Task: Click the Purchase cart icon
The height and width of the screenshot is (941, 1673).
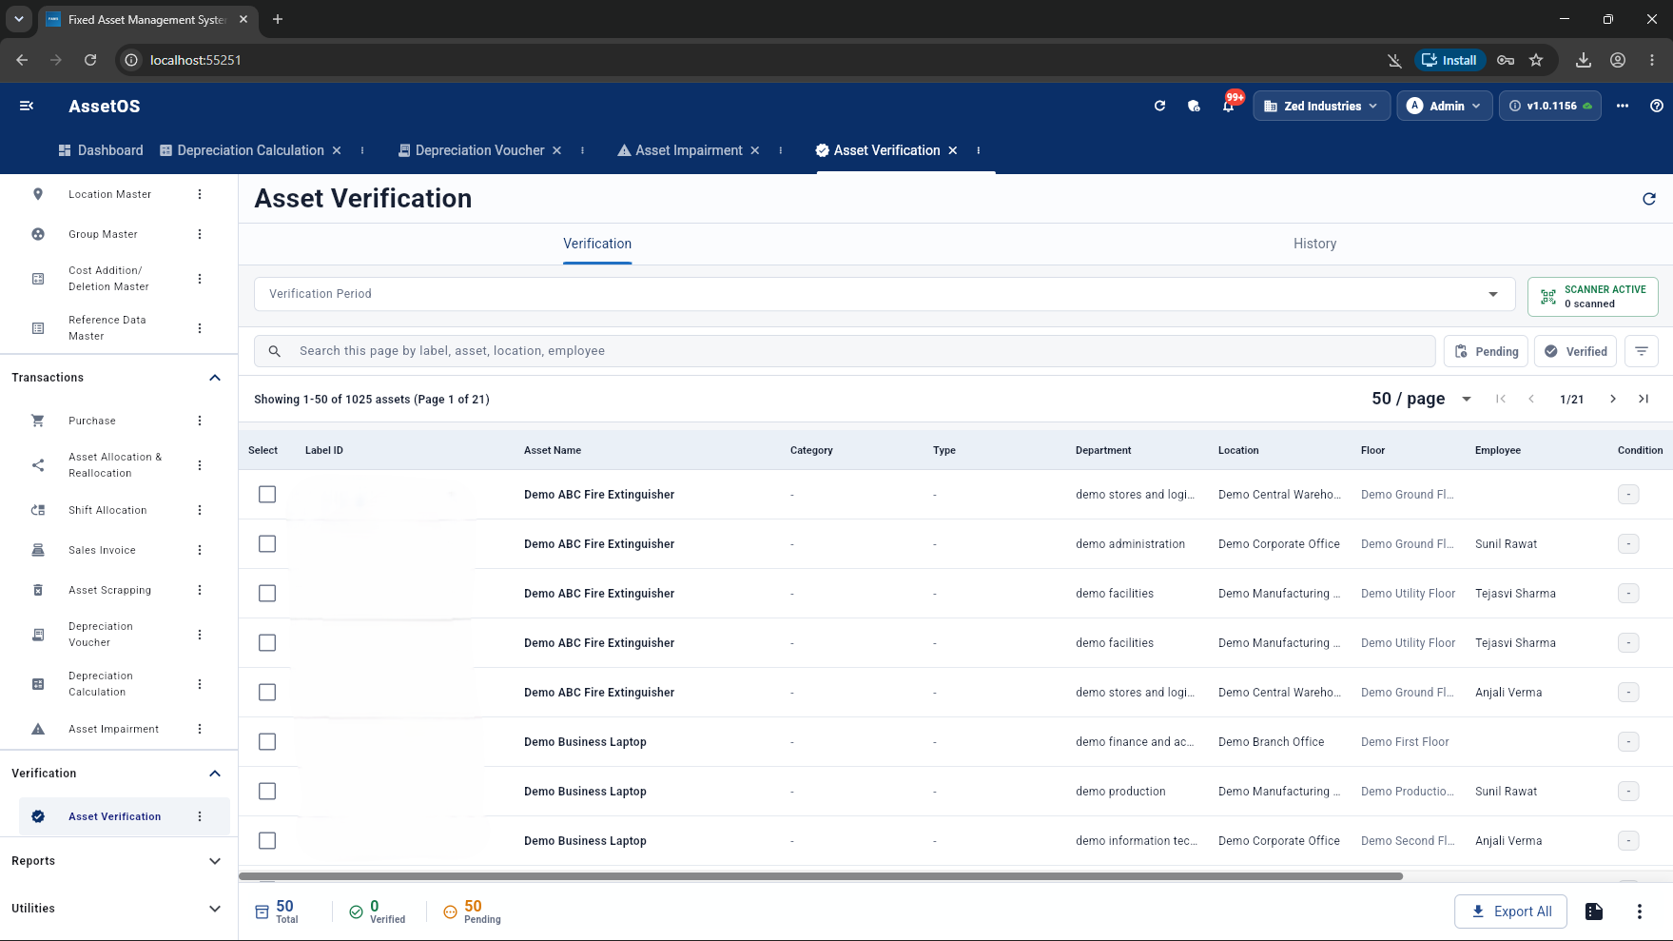Action: pyautogui.click(x=38, y=421)
